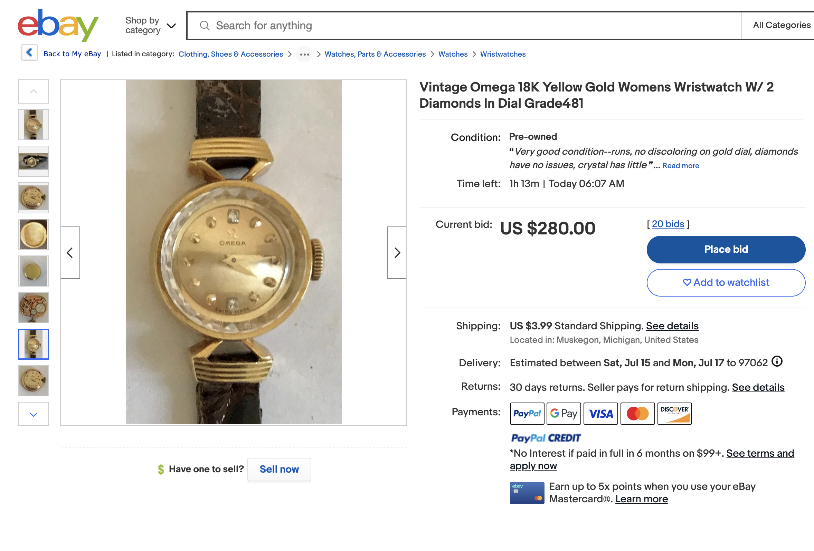Click the Place bid button
The image size is (814, 551).
(726, 249)
